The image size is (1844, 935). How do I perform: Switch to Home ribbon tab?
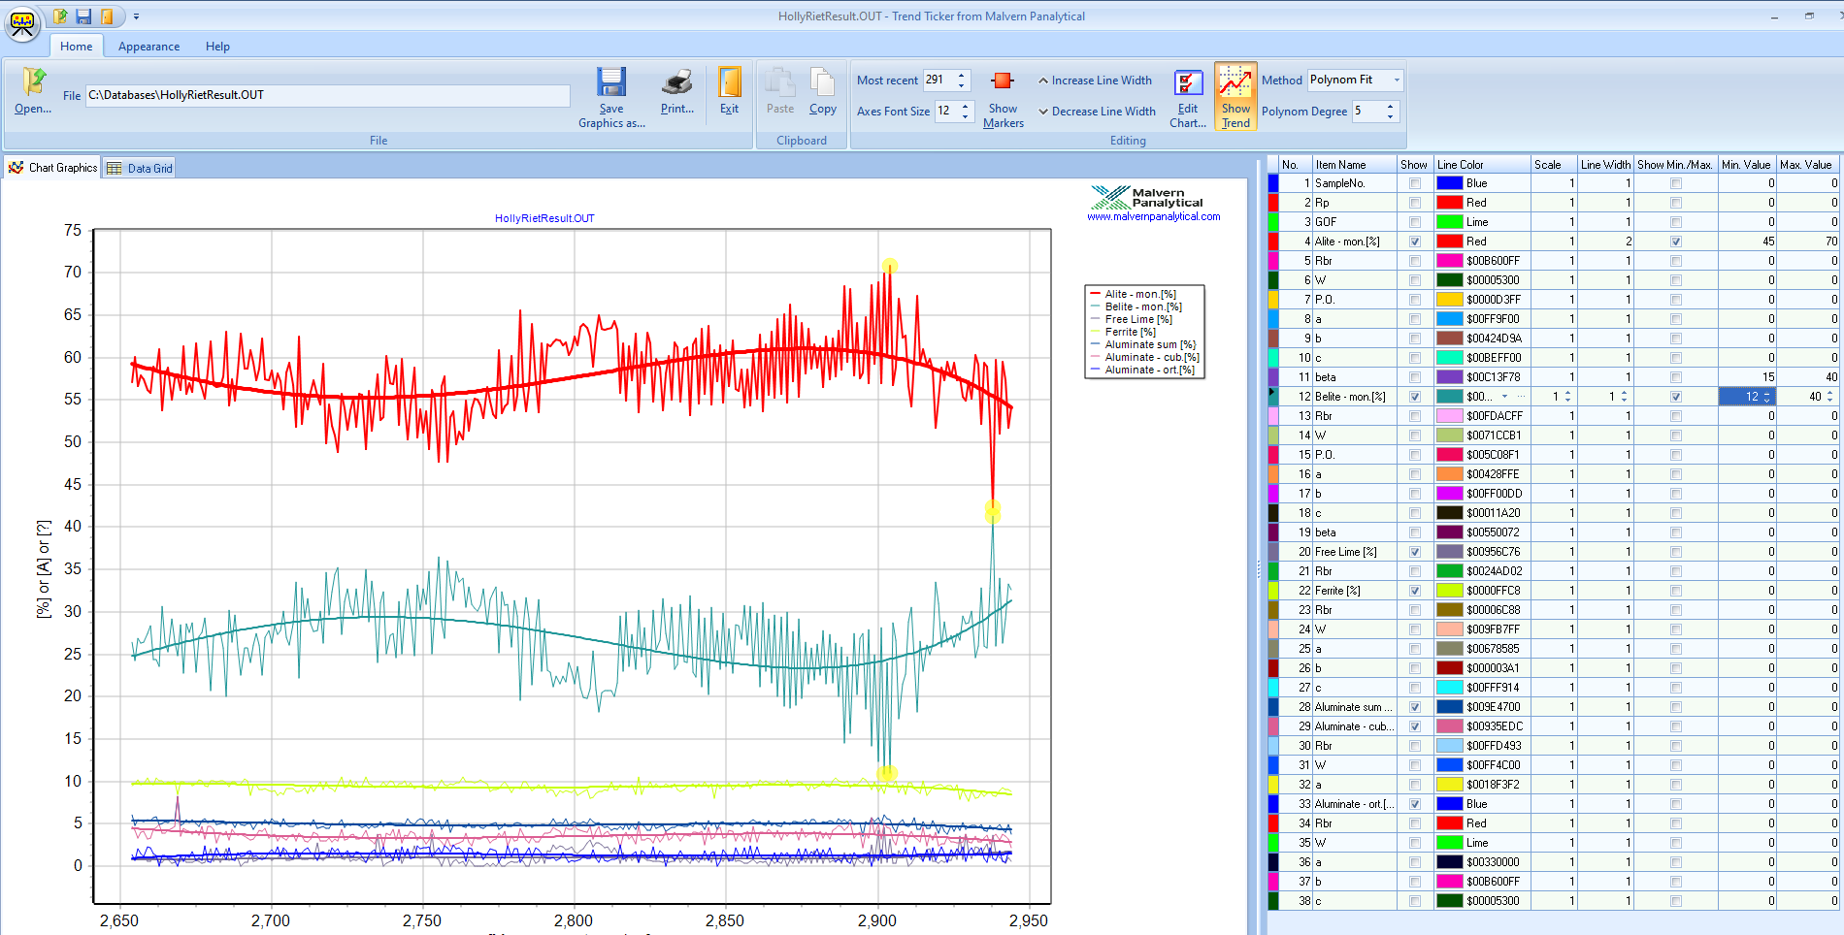click(x=77, y=47)
